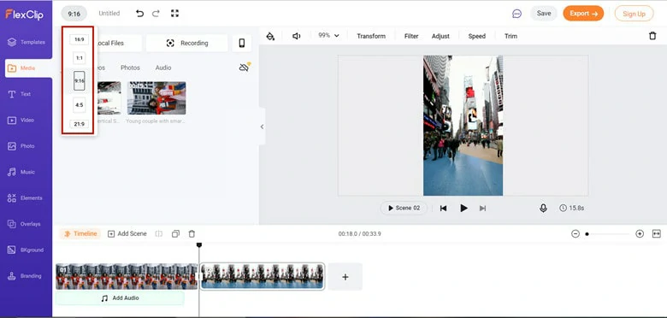Click the FlexClip logo
This screenshot has height=318, width=667.
[24, 14]
